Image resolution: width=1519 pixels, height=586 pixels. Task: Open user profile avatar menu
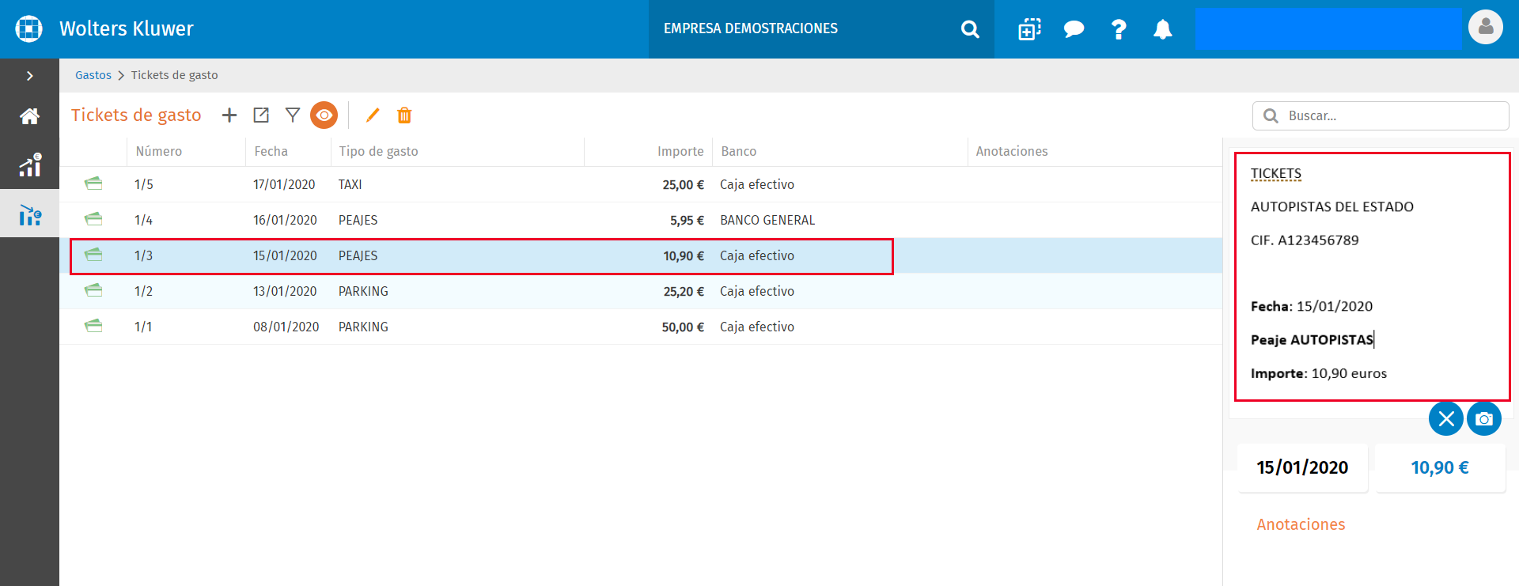coord(1486,28)
